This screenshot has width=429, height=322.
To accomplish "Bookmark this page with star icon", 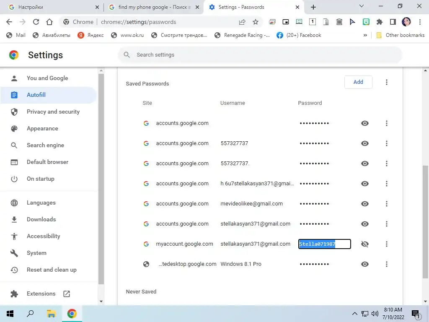I will tap(256, 22).
